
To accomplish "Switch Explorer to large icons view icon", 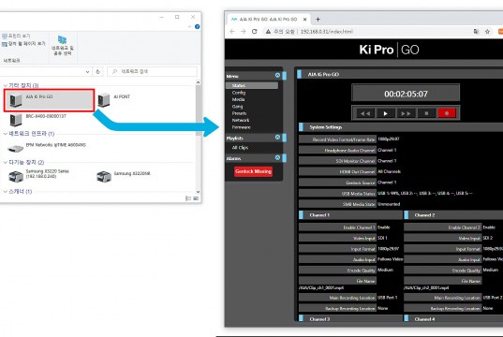I will [196, 198].
